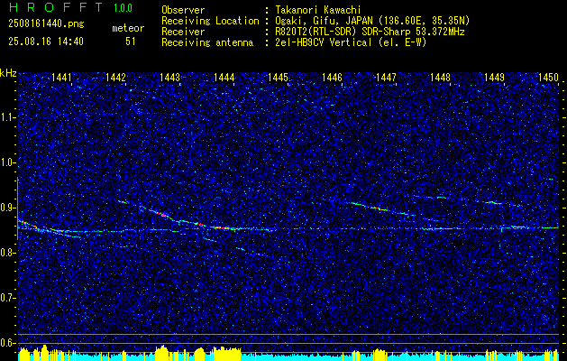567x361 pixels.
Task: Click the Observer field label
Action: pyautogui.click(x=183, y=10)
